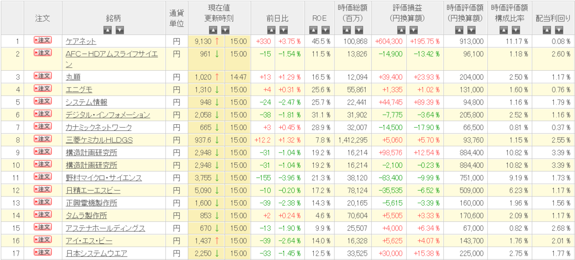575x260 pixels.
Task: Open the システム情報 stock page
Action: tap(86, 102)
